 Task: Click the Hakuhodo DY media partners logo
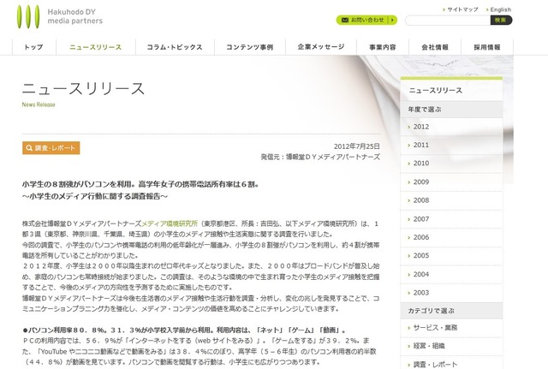(60, 16)
